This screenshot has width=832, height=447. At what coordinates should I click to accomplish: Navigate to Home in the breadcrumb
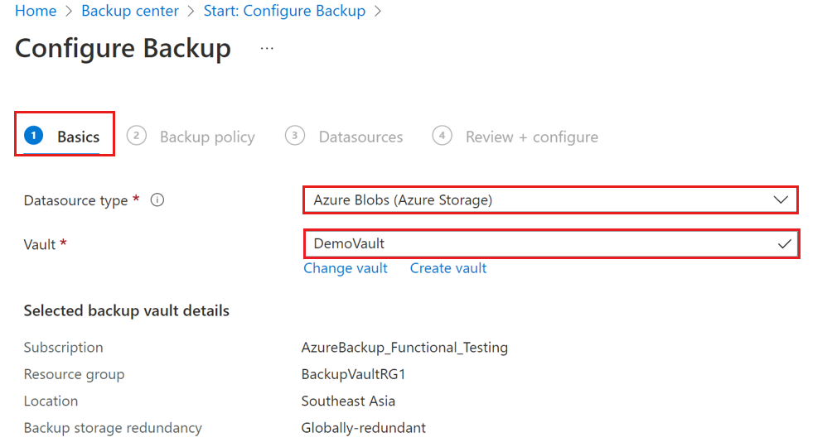pos(36,11)
